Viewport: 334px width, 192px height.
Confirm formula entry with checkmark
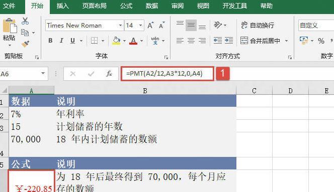(x=91, y=74)
